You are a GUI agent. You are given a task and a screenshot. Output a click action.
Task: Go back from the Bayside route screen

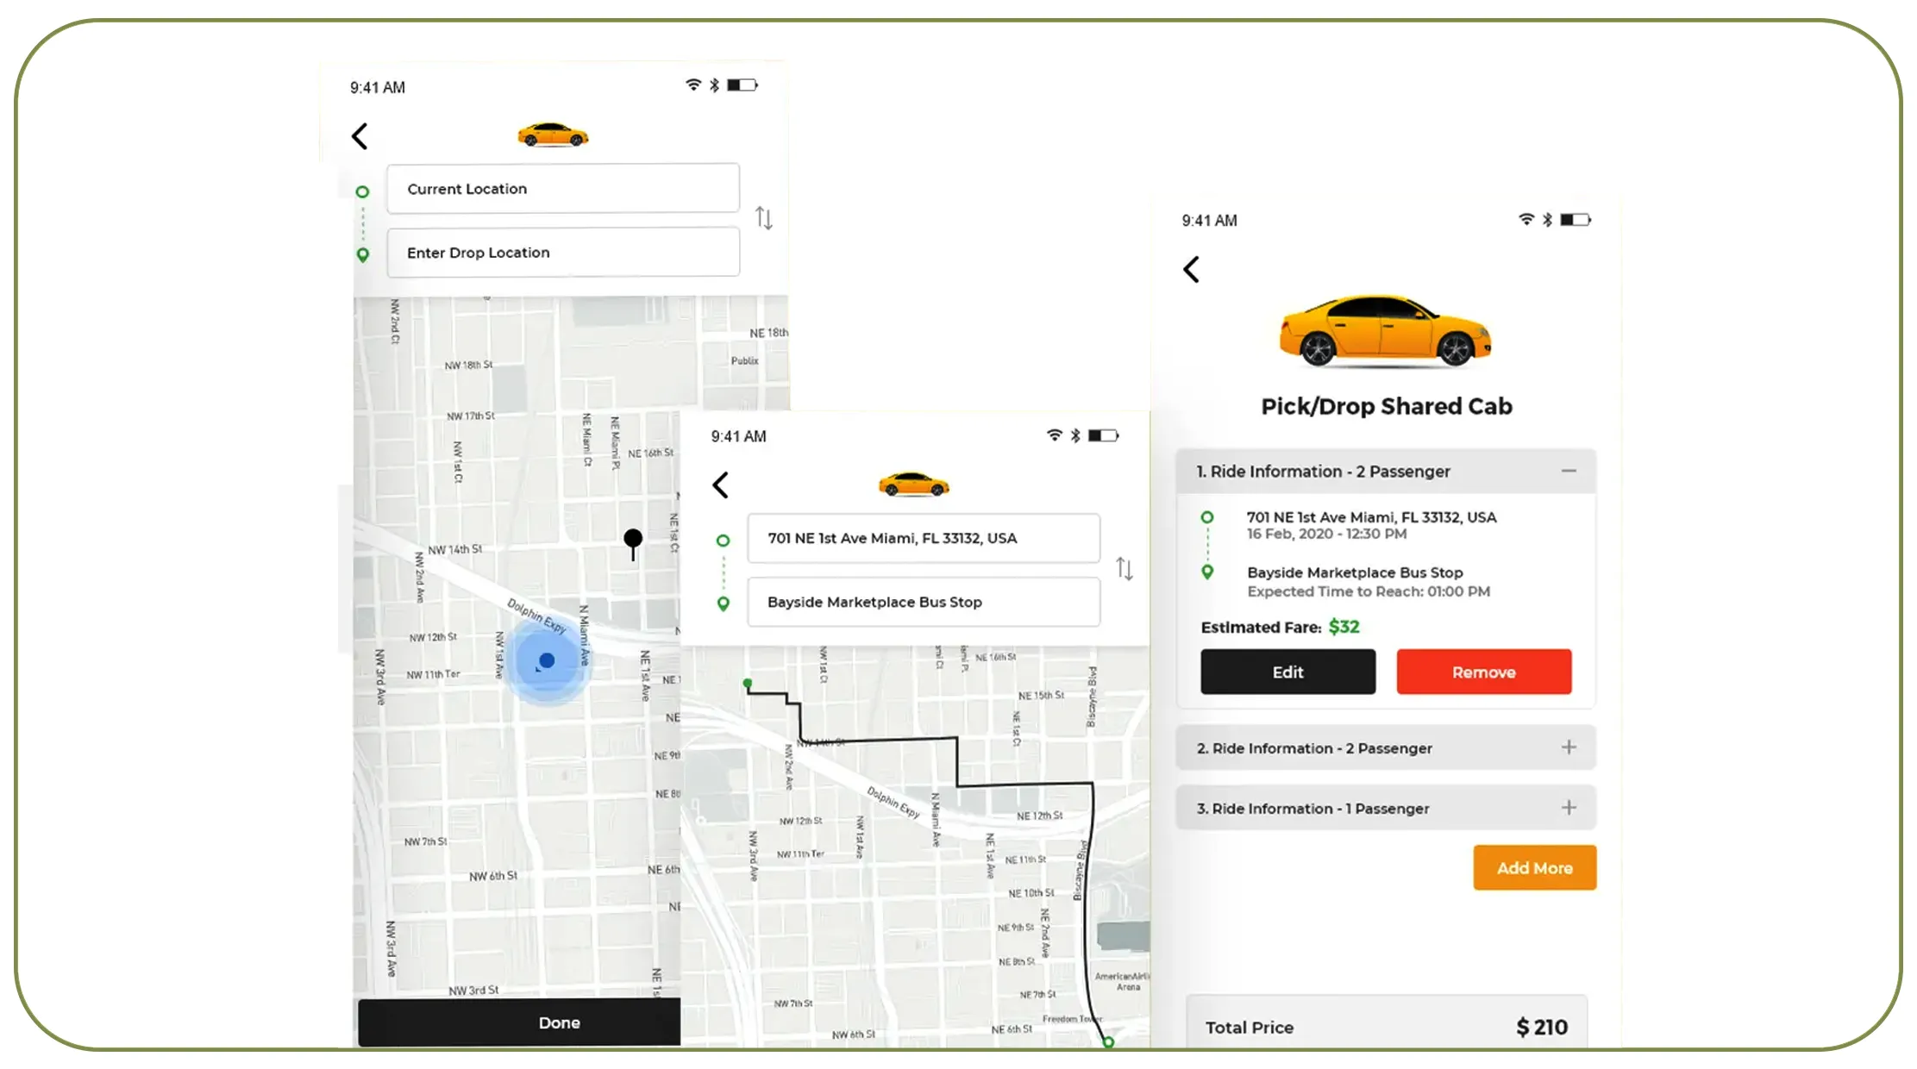coord(721,484)
